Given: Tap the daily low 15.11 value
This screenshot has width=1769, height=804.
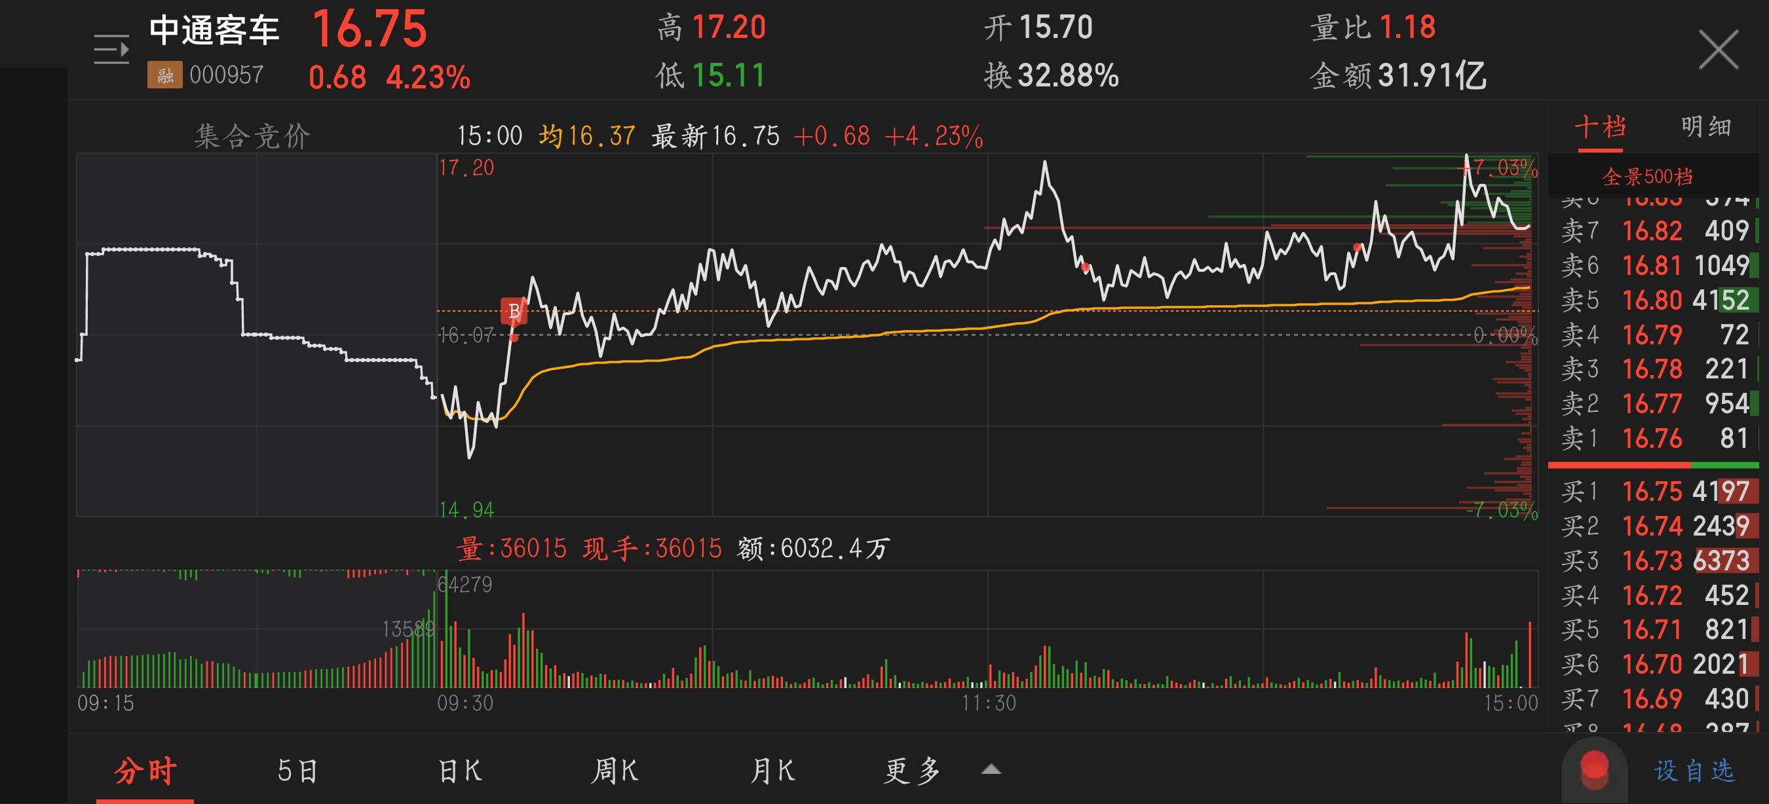Looking at the screenshot, I should pyautogui.click(x=729, y=75).
